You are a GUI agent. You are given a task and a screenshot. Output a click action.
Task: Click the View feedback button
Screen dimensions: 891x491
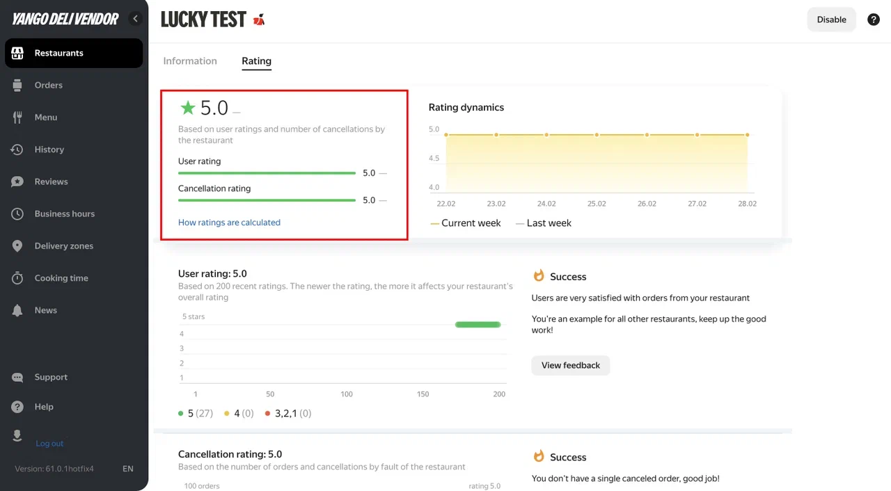pyautogui.click(x=571, y=365)
